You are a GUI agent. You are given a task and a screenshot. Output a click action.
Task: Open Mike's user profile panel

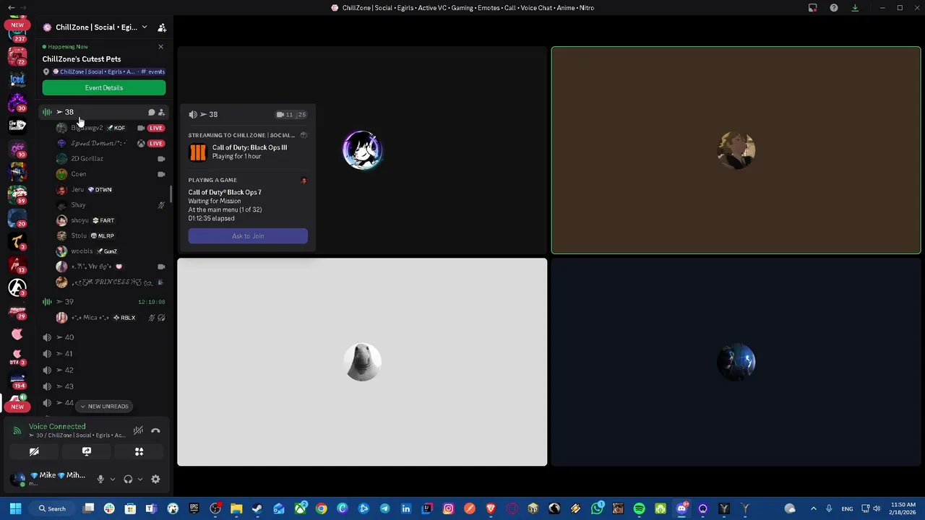pyautogui.click(x=49, y=479)
